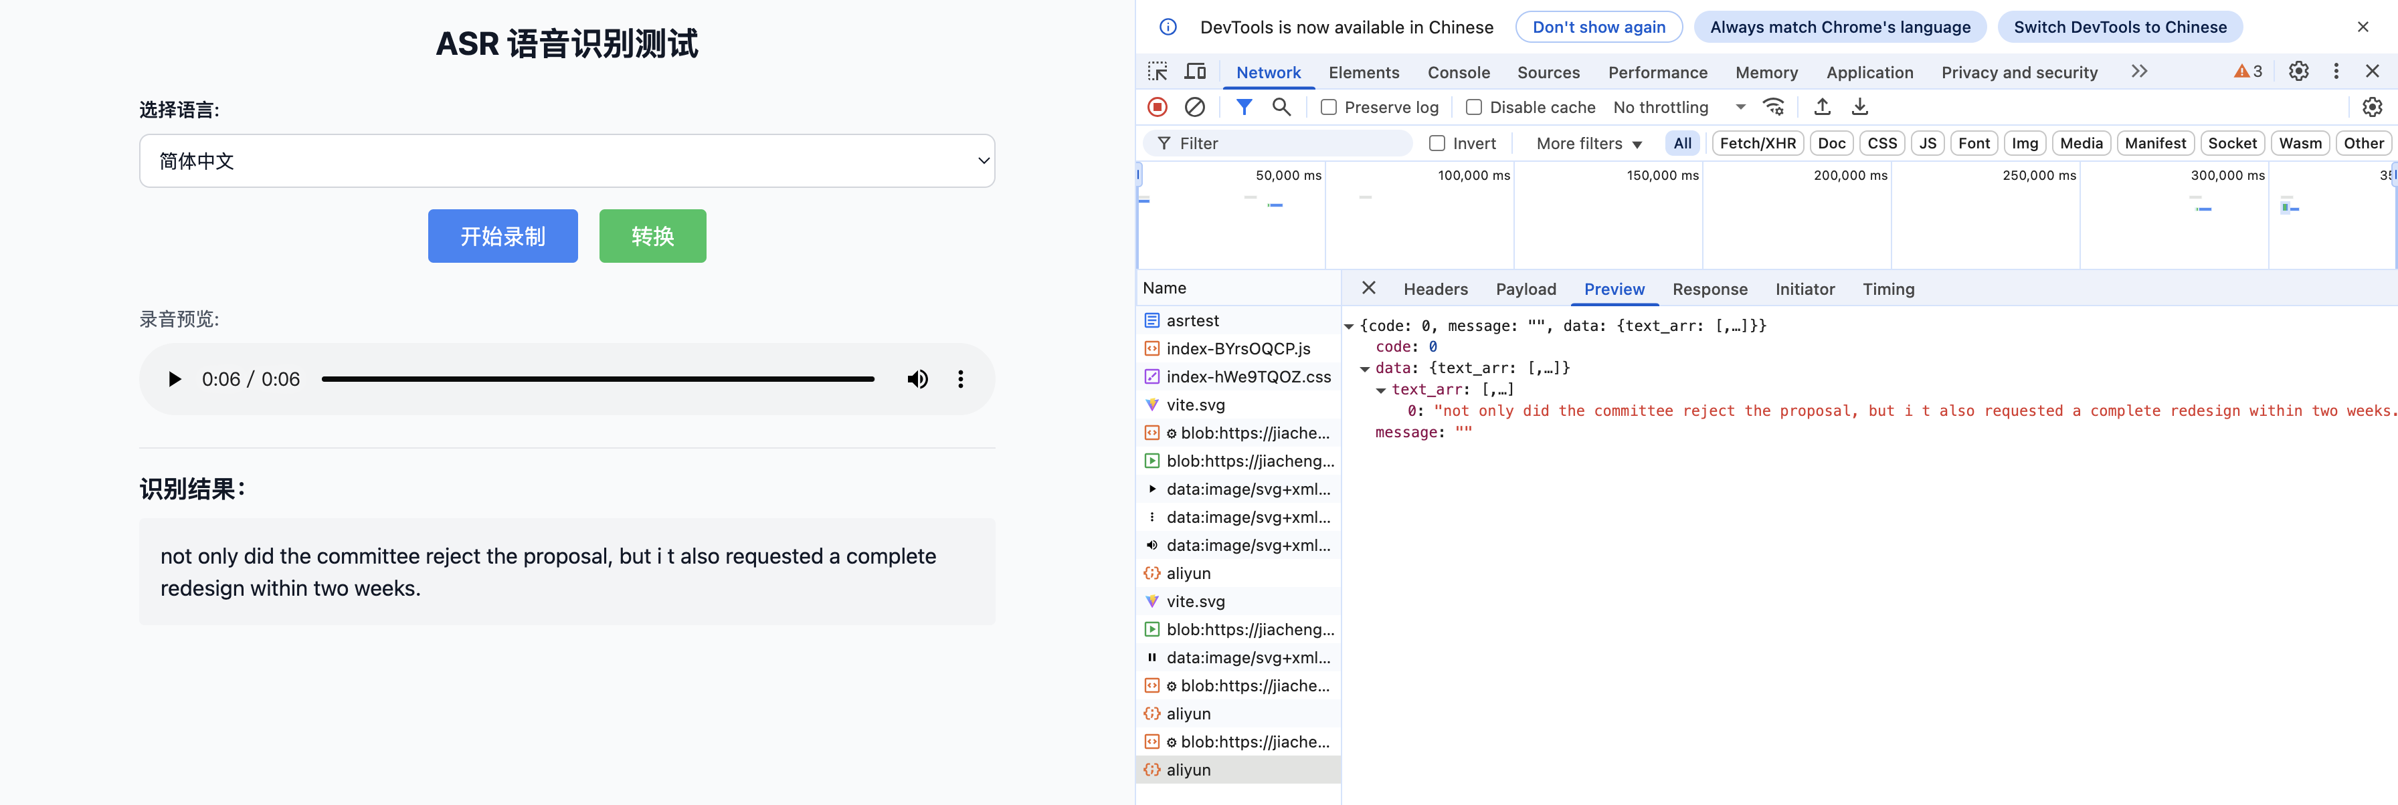Screen dimensions: 2398x805
Task: Toggle device toolbar icon
Action: click(1195, 72)
